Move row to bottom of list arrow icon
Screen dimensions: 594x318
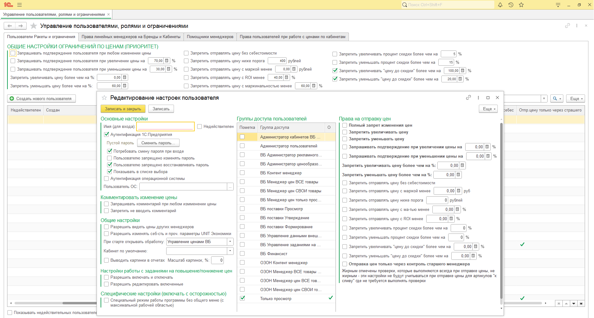[x=581, y=303]
